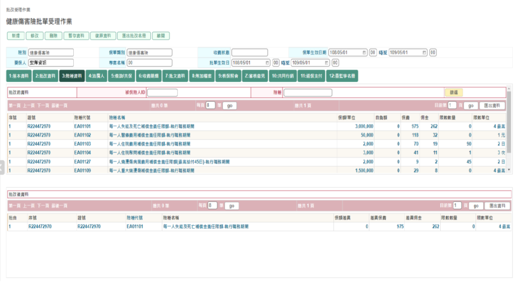Focus current page number field in upper grid

coord(452,105)
